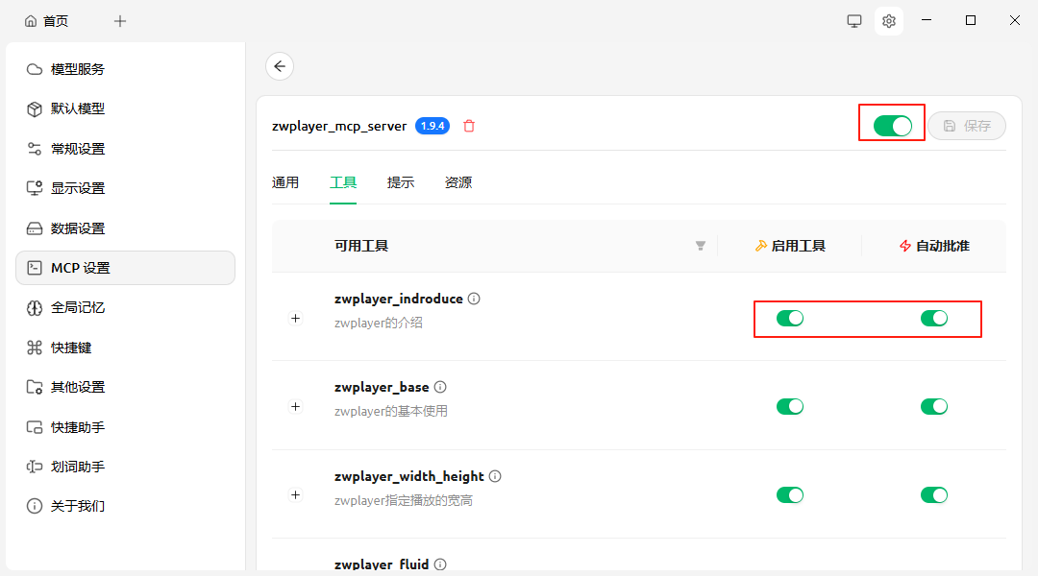Toggle the zwplayer_mcp_server main enable switch
Screen dimensions: 1038x576
pos(892,126)
